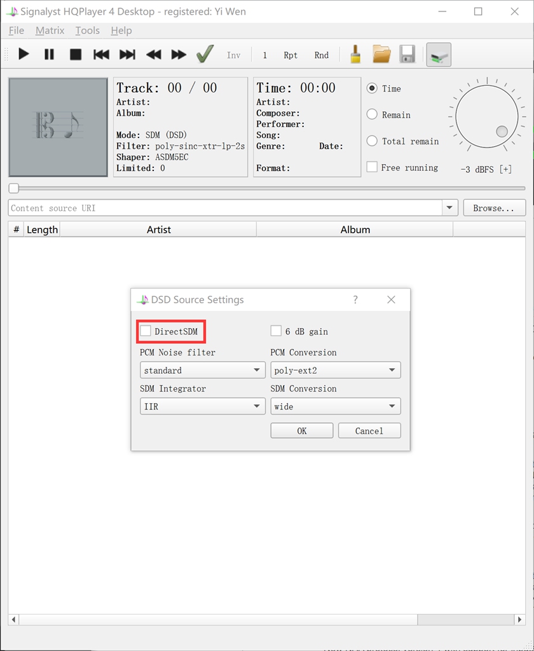
Task: Toggle Inv phase inversion
Action: pyautogui.click(x=233, y=55)
